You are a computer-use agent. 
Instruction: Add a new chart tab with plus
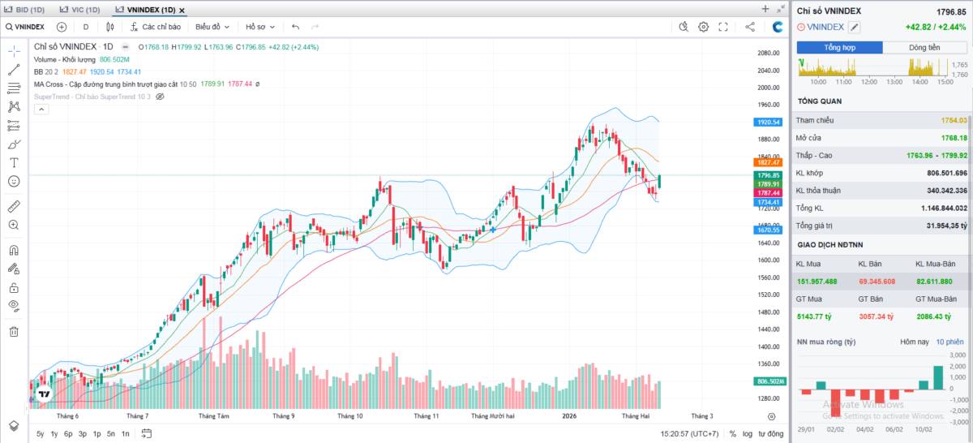[765, 9]
